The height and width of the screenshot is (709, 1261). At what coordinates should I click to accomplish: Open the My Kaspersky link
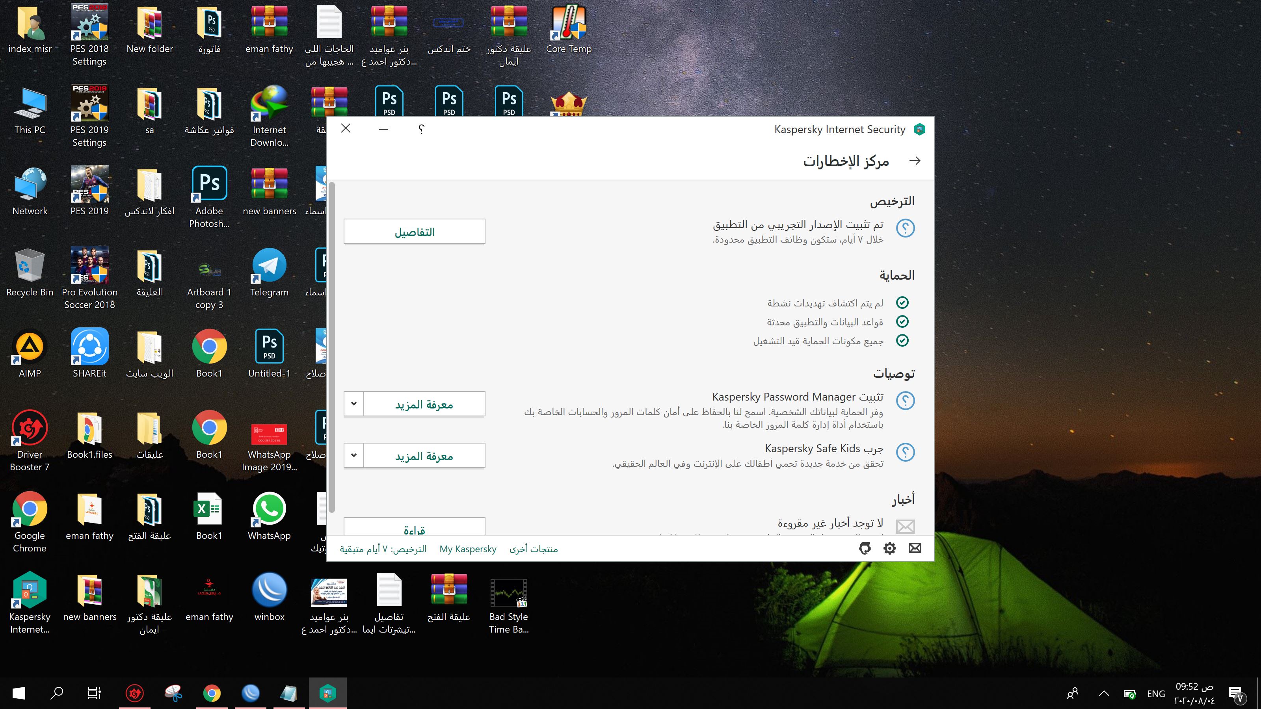467,549
